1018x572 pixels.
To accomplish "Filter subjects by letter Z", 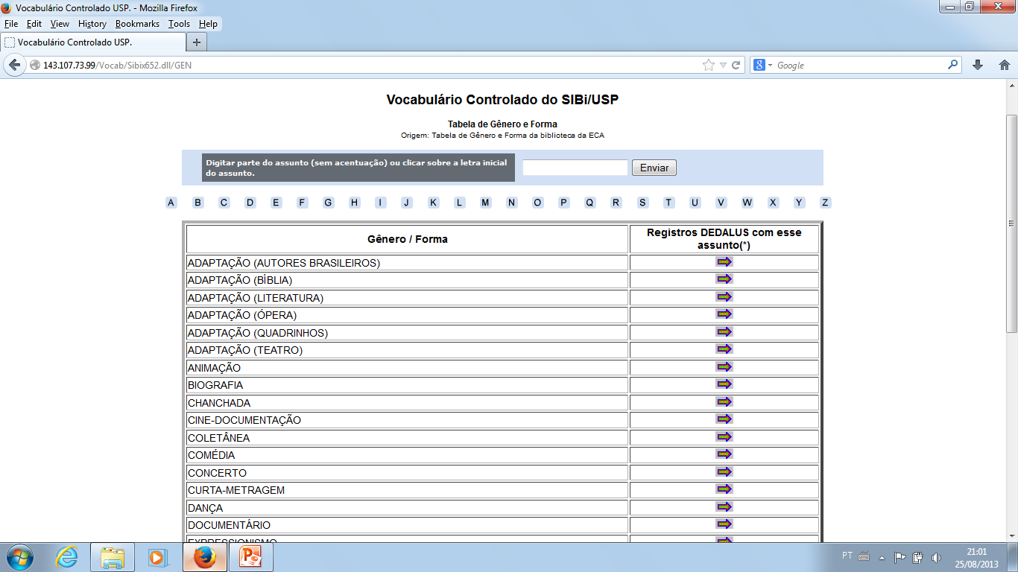I will point(825,203).
